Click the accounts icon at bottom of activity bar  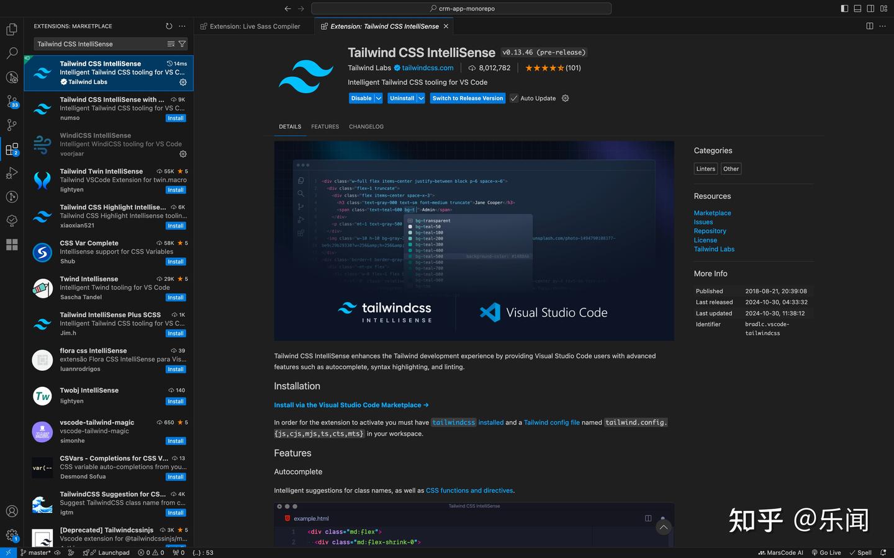coord(12,511)
